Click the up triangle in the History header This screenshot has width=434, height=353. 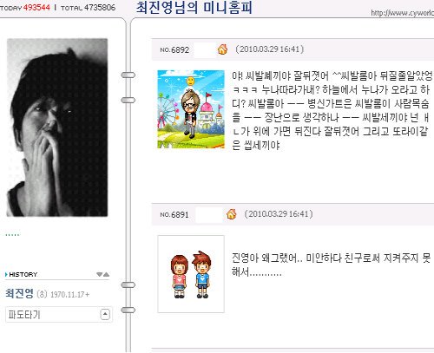point(106,274)
